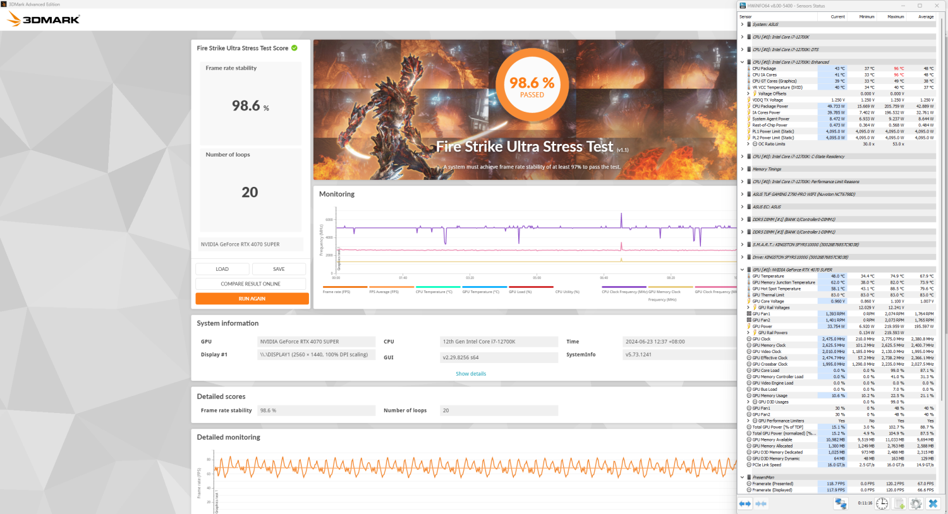Click power icon beside CPU Package Power
Image resolution: width=948 pixels, height=514 pixels.
click(749, 106)
